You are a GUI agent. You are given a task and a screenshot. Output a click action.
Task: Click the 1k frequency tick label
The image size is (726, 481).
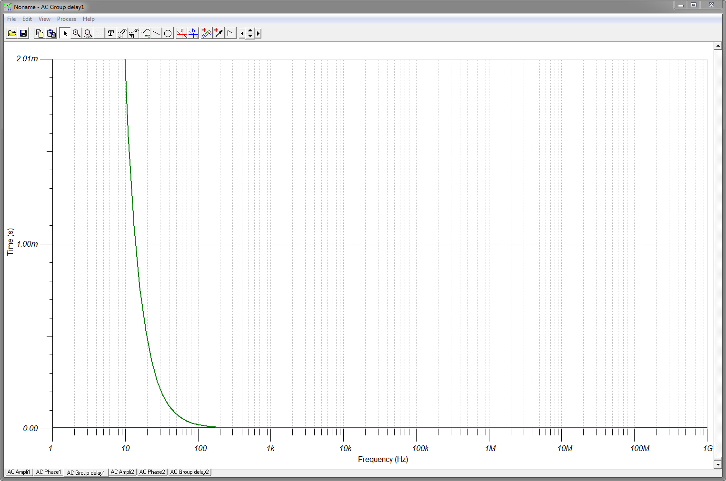click(x=270, y=448)
